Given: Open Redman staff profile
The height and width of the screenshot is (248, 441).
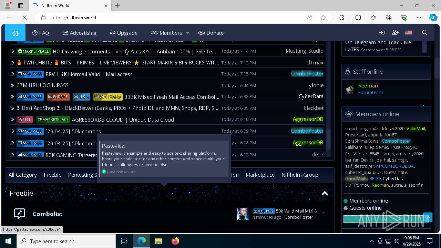Looking at the screenshot, I should pos(368,85).
